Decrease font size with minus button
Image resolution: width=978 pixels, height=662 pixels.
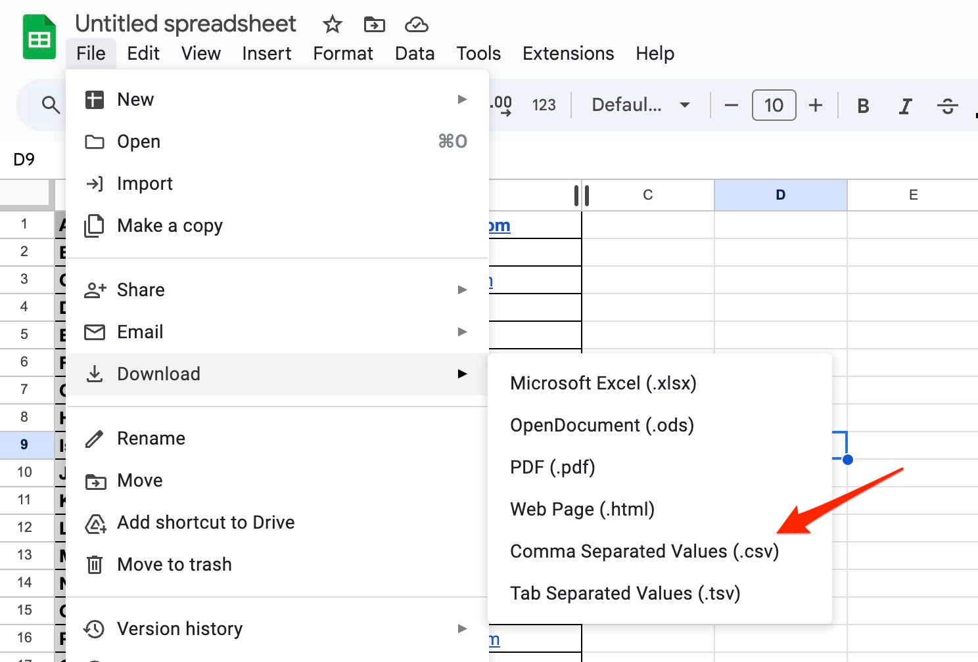tap(731, 105)
